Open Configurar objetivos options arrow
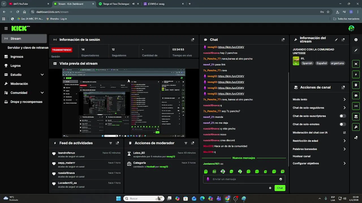Viewport: 362px width, 203px height. tap(344, 164)
